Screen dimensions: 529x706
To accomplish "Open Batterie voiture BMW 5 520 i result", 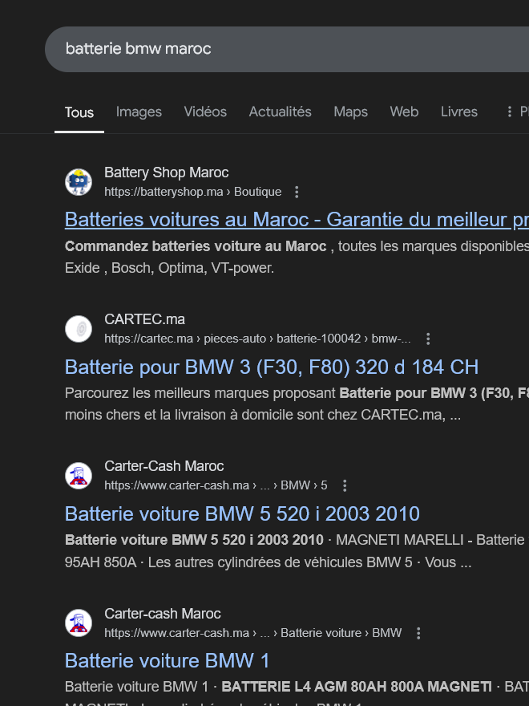I will click(x=242, y=513).
